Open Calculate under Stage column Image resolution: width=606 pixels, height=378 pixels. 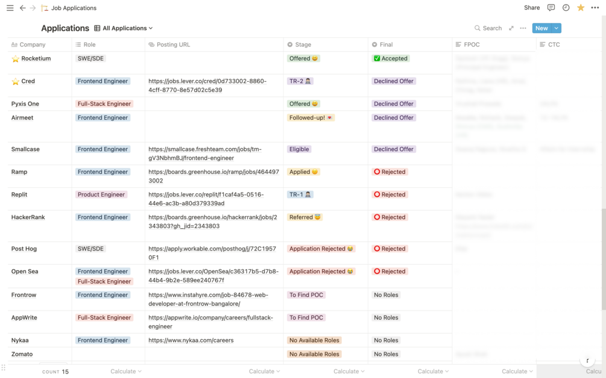[349, 371]
